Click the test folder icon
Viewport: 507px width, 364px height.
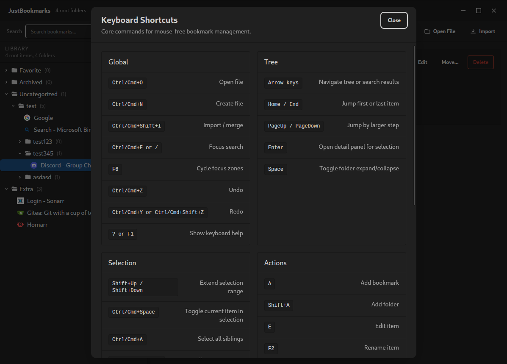(21, 106)
